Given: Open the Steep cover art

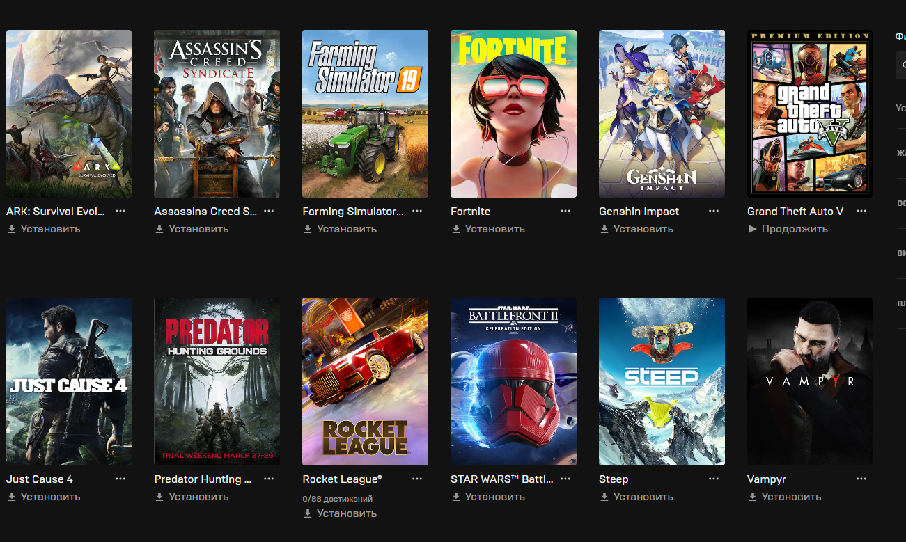Looking at the screenshot, I should [x=662, y=381].
